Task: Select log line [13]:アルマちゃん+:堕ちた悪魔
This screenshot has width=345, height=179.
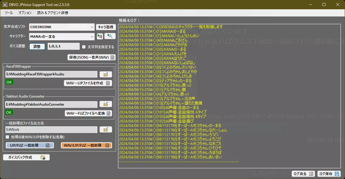Action: pos(161,103)
